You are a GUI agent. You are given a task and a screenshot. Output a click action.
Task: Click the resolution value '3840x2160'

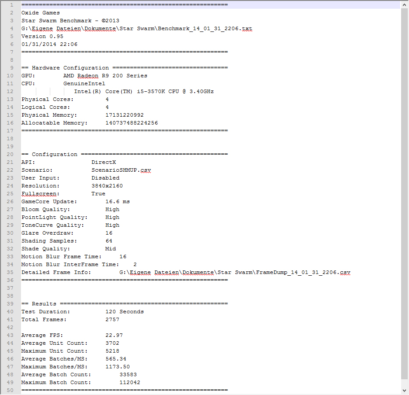[107, 186]
